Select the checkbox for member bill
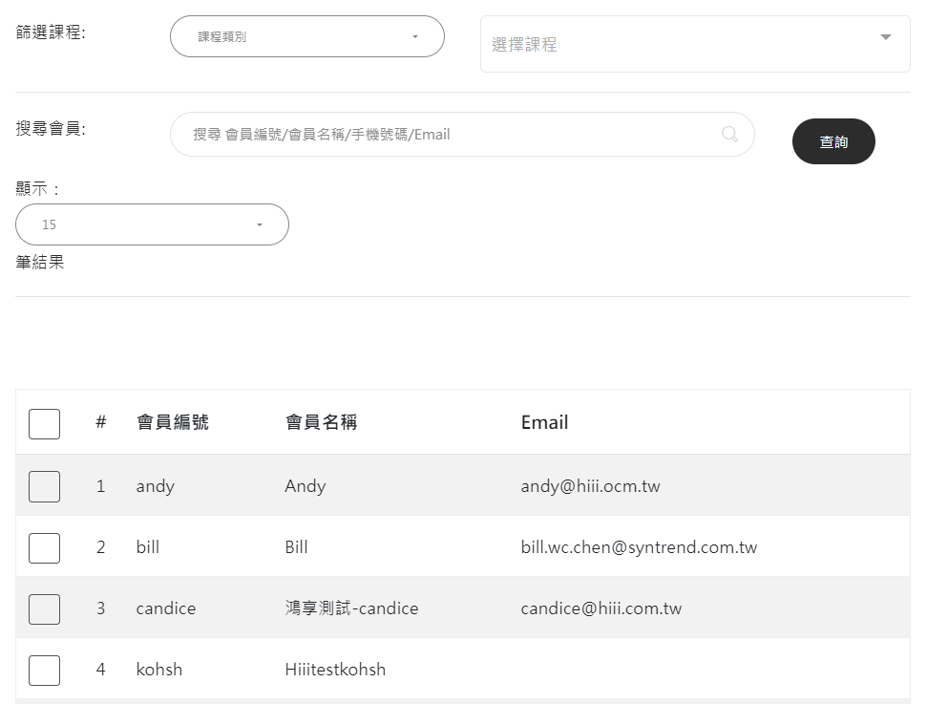927x704 pixels. [44, 547]
